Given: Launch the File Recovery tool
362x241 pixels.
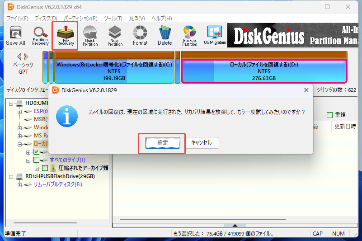Looking at the screenshot, I should point(66,35).
